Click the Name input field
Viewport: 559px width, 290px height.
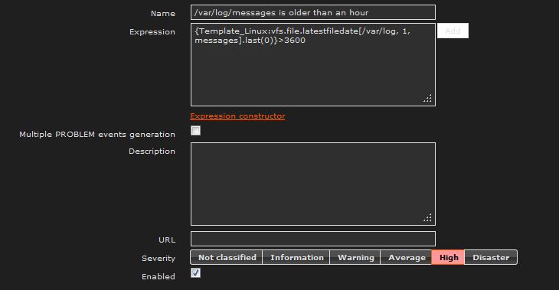click(x=313, y=12)
